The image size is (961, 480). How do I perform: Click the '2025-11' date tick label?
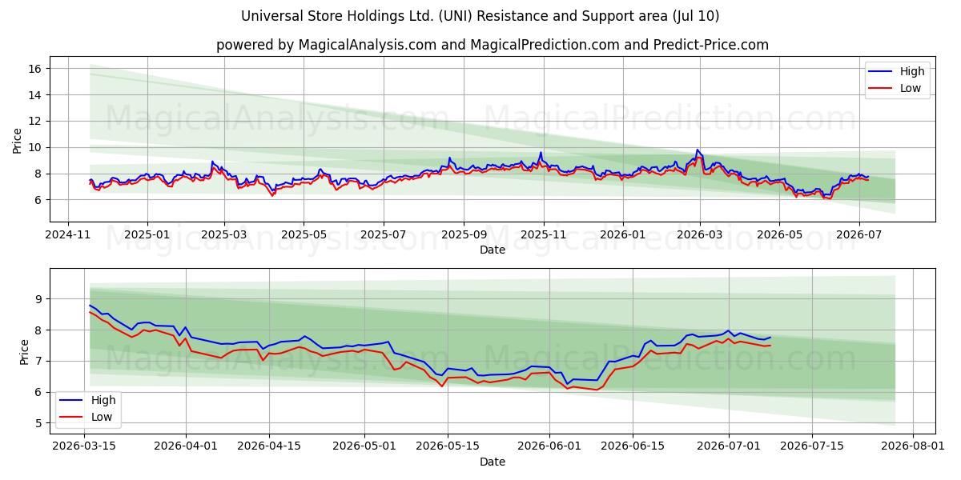544,234
